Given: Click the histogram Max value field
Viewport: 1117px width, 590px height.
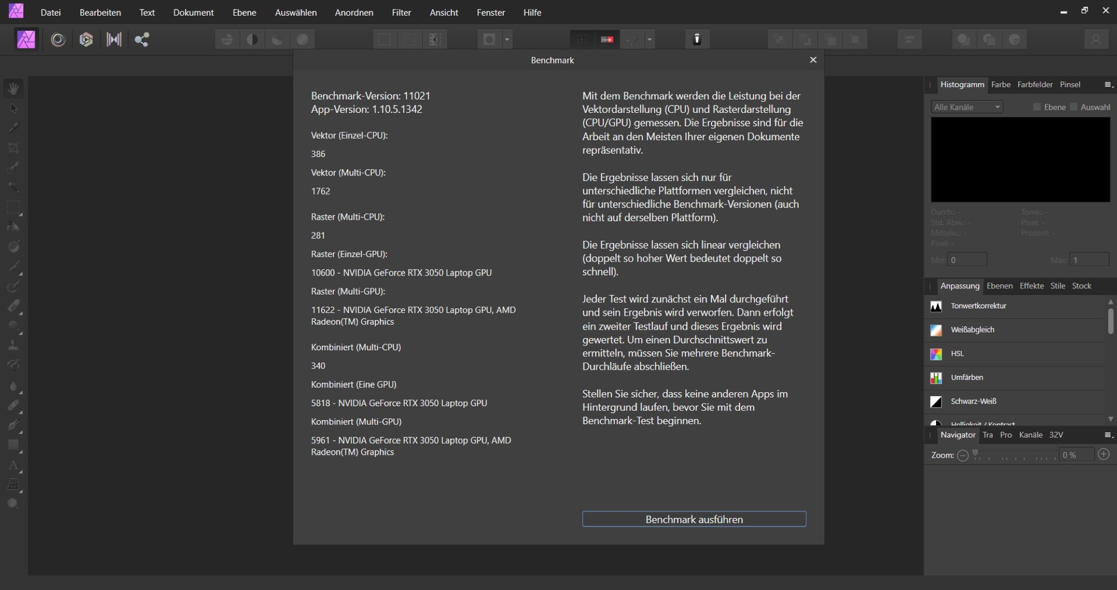Looking at the screenshot, I should (x=1090, y=260).
